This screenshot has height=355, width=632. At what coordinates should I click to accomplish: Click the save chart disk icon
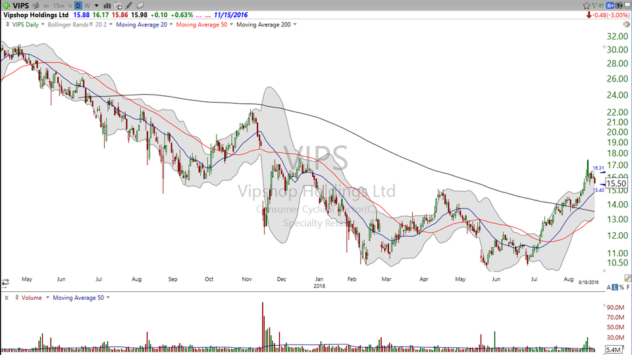click(627, 6)
